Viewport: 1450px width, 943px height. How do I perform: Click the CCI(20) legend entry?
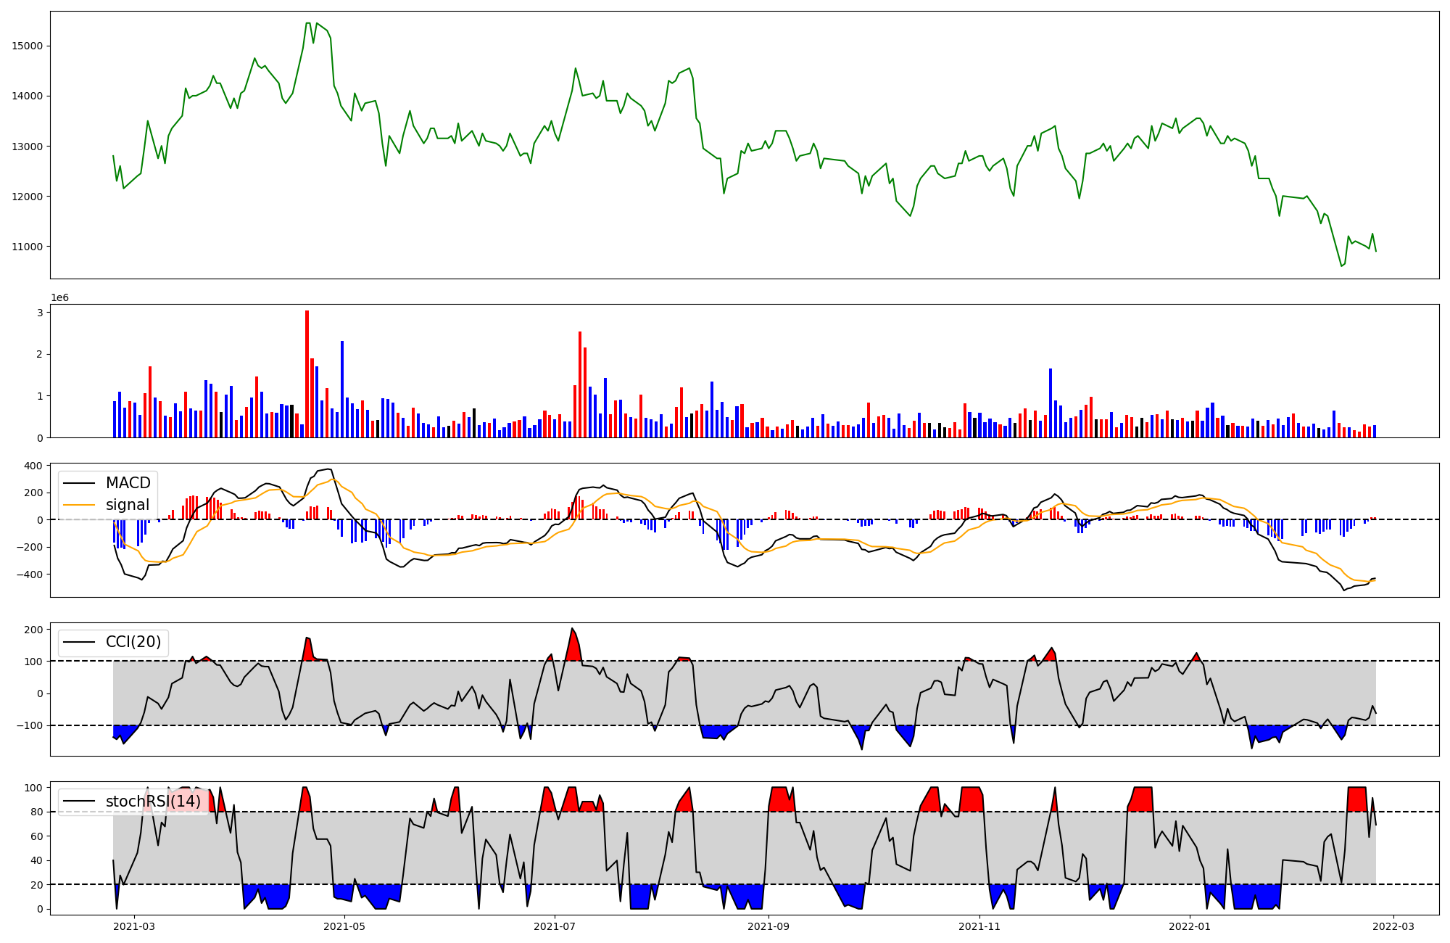[133, 642]
